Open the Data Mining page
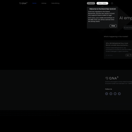The height and width of the screenshot is (132, 132). point(55,3)
